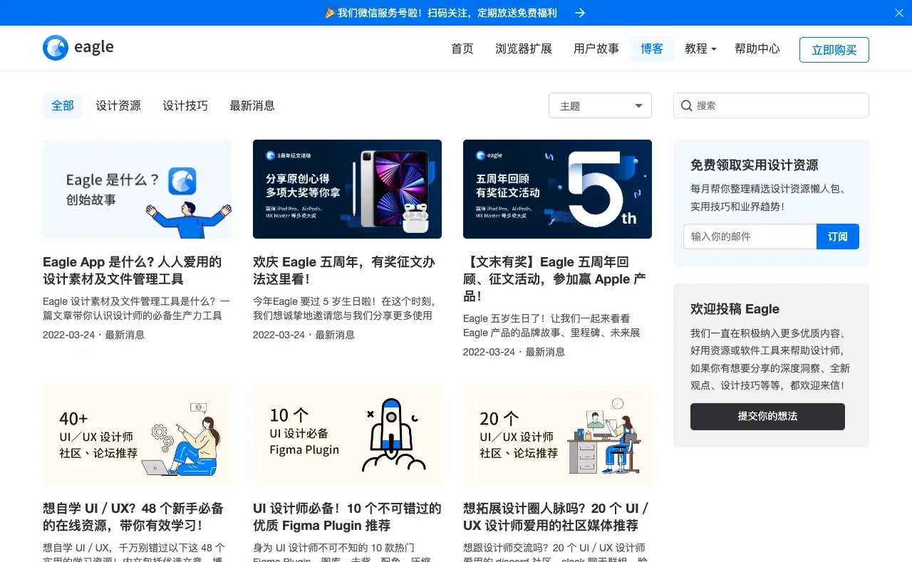This screenshot has height=562, width=912.
Task: Switch to the 设计技巧 tab
Action: pyautogui.click(x=185, y=105)
